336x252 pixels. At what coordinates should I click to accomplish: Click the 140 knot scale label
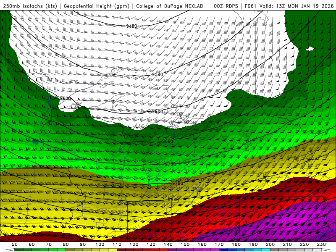(x=168, y=244)
